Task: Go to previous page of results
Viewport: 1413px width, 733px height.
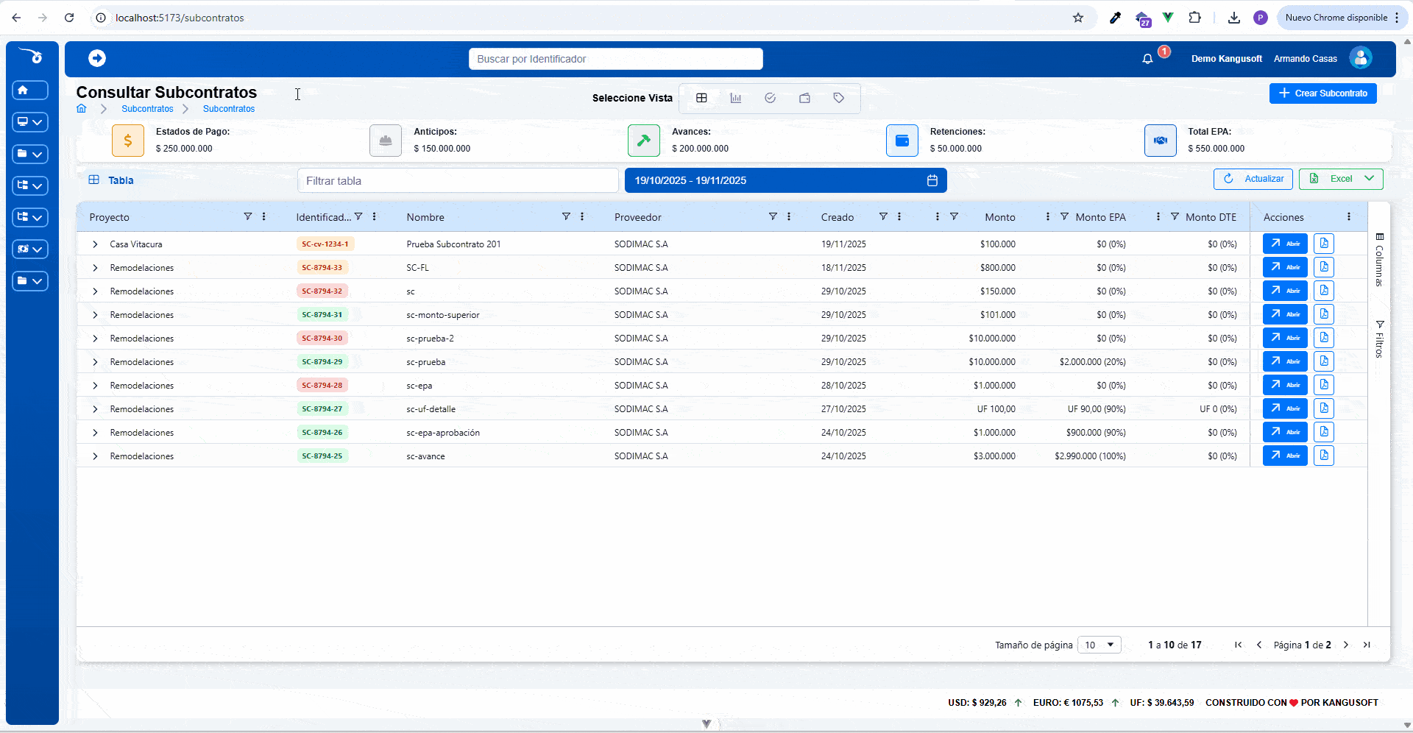Action: point(1259,645)
